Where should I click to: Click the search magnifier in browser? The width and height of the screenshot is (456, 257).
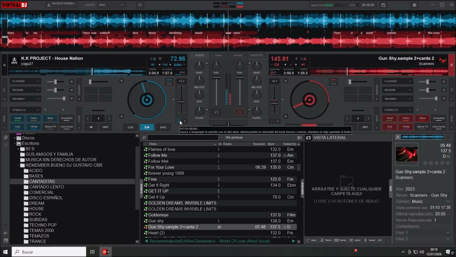point(144,137)
